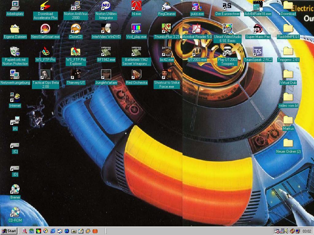Open the Markus folder
Viewport: 314px width, 235px height.
point(288,123)
